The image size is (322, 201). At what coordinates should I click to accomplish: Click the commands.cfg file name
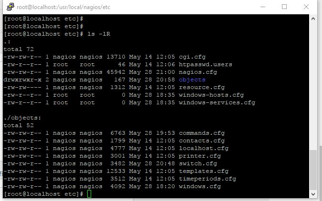201,133
